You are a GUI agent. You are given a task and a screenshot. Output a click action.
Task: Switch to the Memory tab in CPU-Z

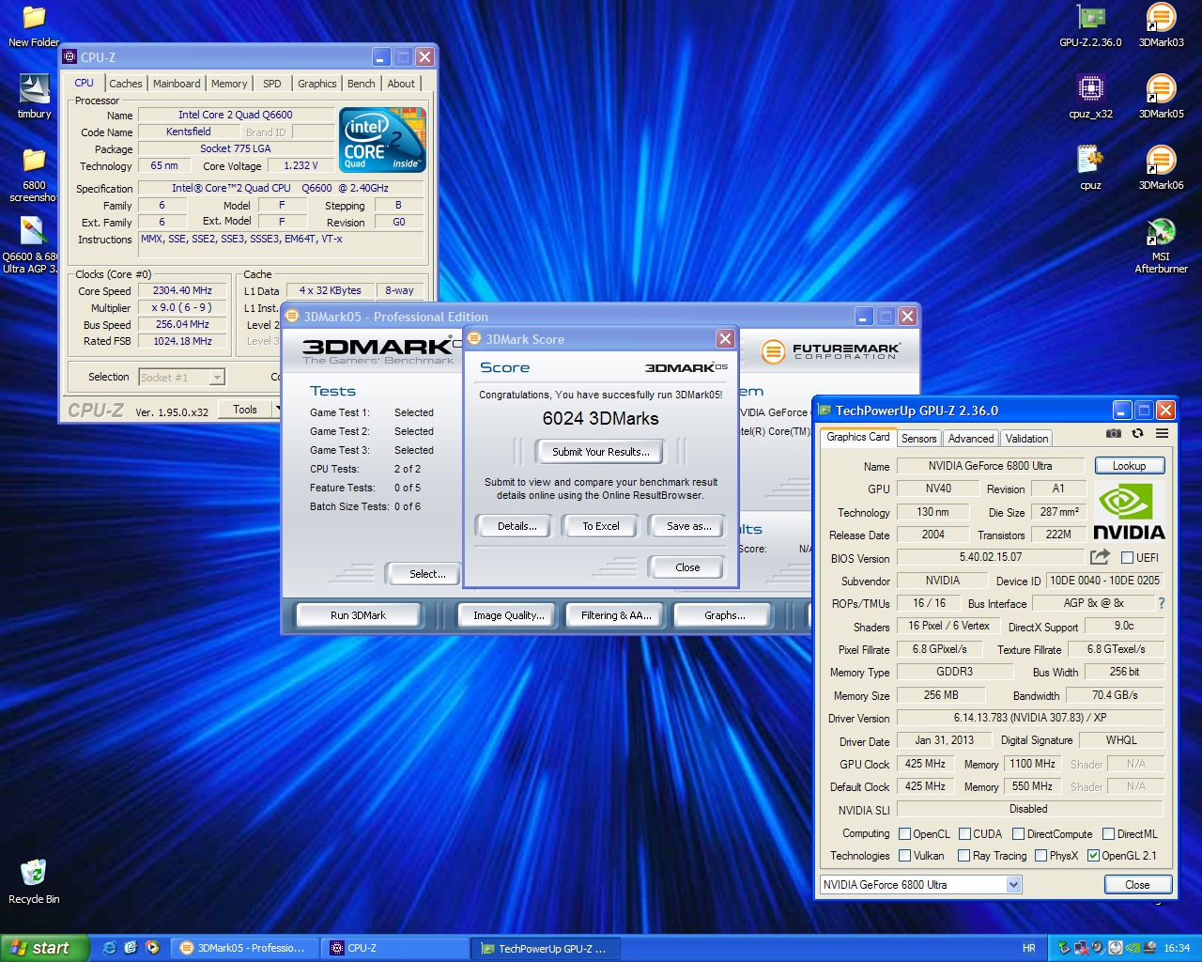tap(229, 84)
